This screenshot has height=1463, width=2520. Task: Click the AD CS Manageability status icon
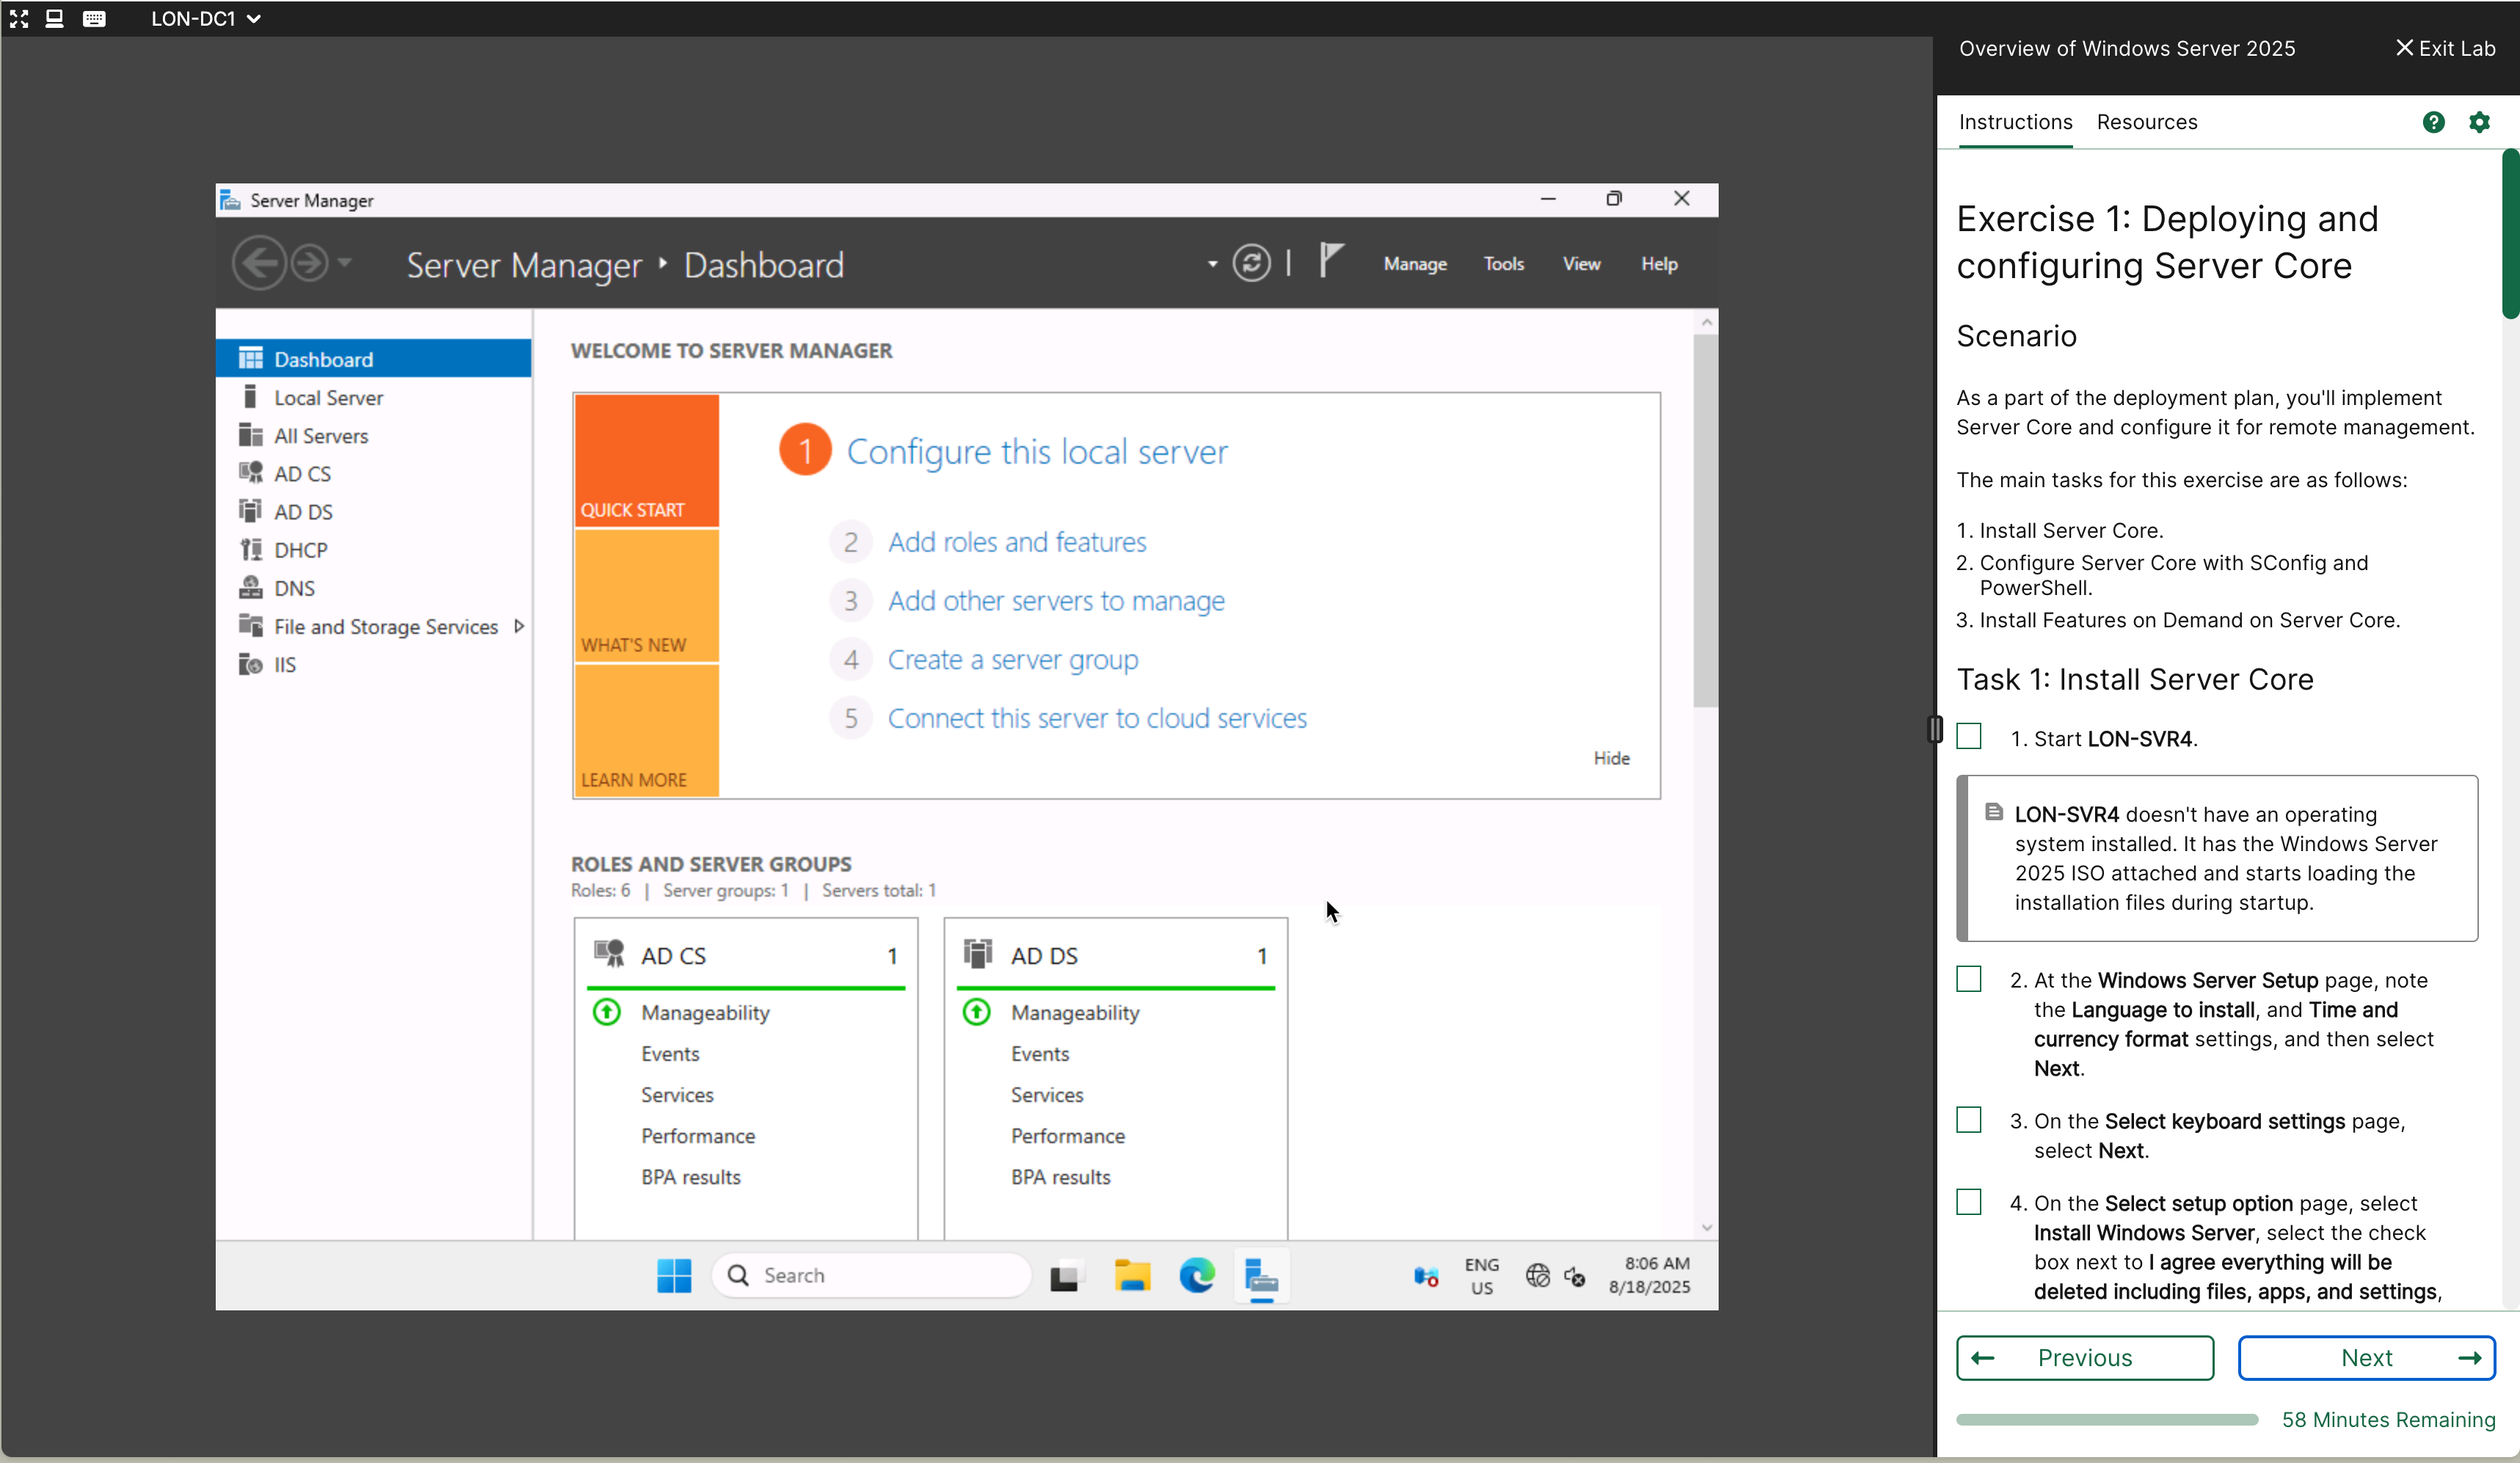tap(607, 1012)
